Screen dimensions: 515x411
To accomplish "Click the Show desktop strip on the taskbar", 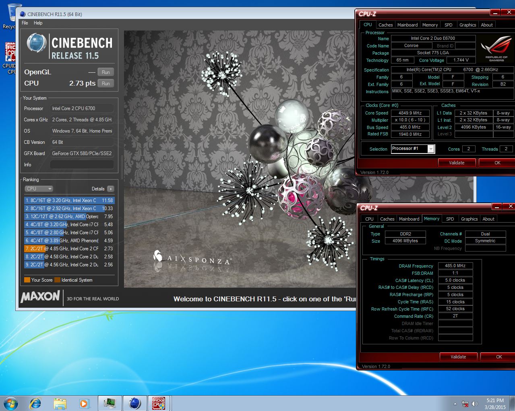I will (512, 403).
